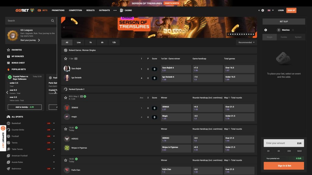The width and height of the screenshot is (312, 175).
Task: Switch bet slip to Combo tab
Action: pyautogui.click(x=284, y=37)
